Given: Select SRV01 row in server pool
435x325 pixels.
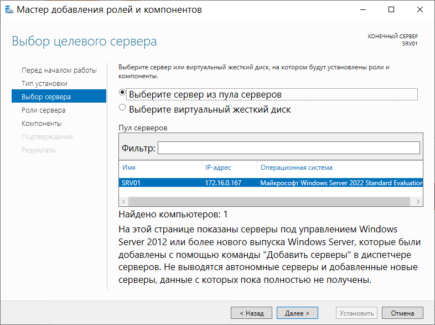Looking at the screenshot, I should click(x=271, y=182).
